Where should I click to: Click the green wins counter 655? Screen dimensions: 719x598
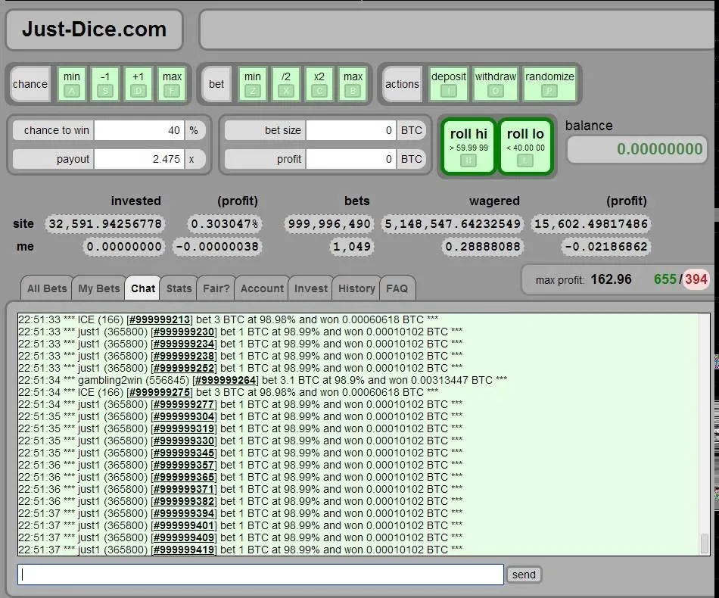coord(665,279)
